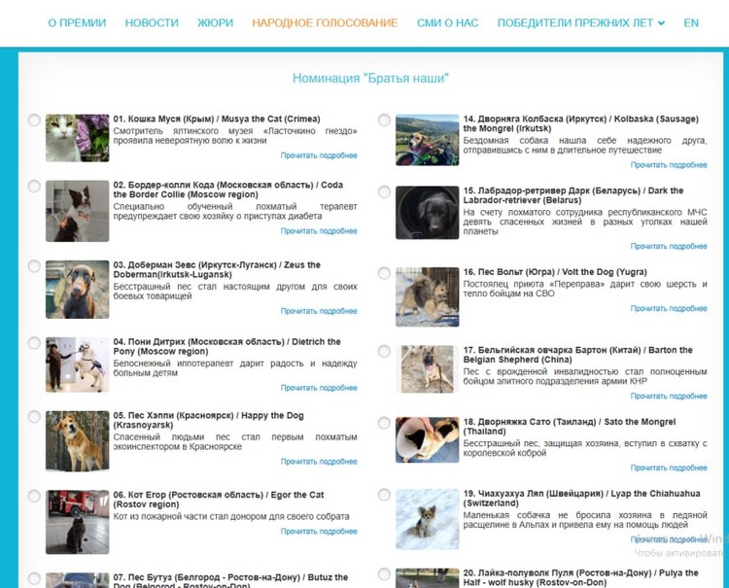Open Kolbaska the Mongrel thumbnail
The image size is (729, 588).
(427, 140)
